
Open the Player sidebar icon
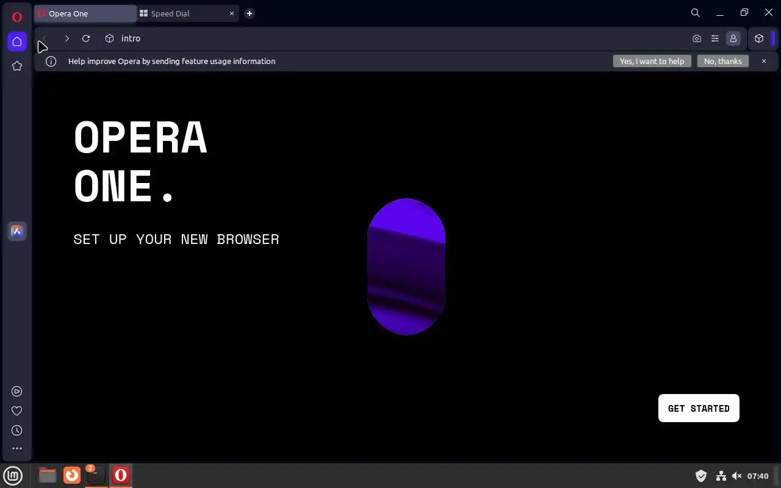(x=17, y=392)
